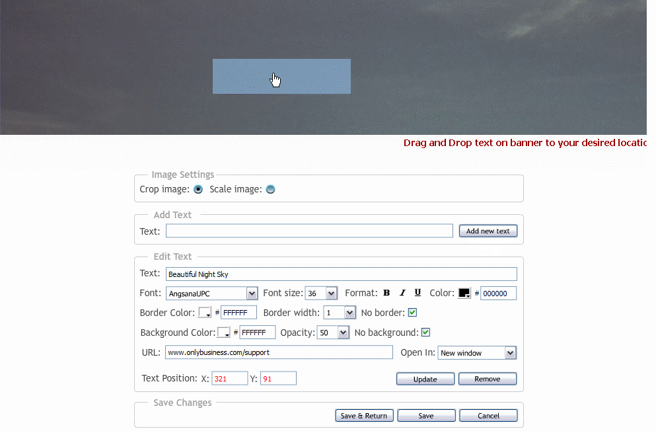Select the Crop image radio button

pos(198,189)
